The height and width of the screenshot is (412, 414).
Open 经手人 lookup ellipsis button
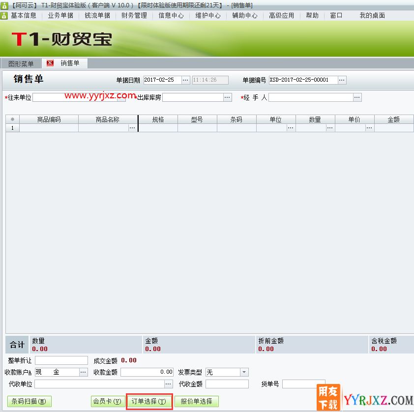point(357,97)
